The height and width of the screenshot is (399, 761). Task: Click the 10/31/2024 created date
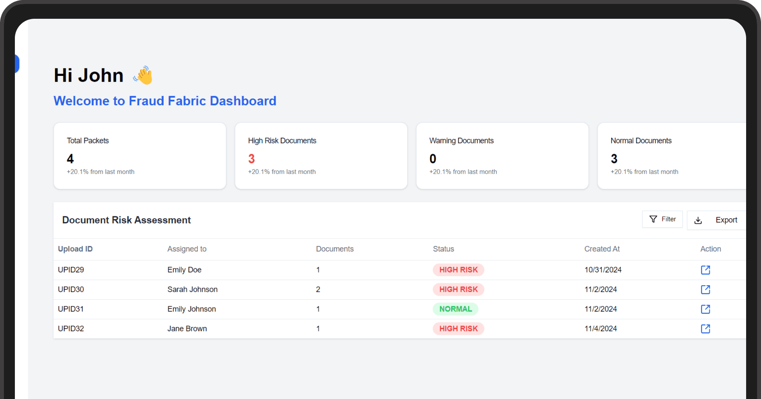[x=603, y=270]
